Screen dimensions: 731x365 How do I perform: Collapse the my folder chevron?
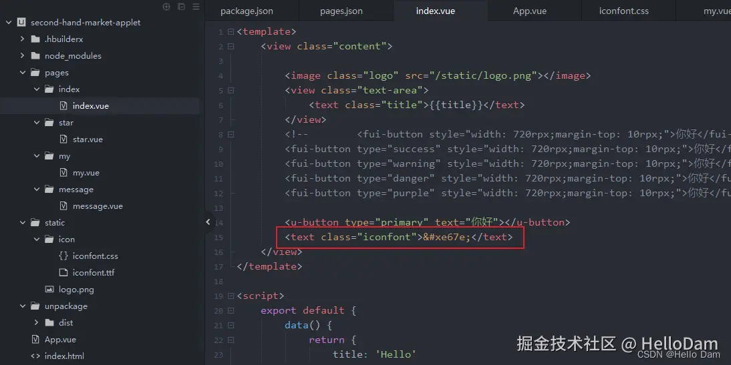point(36,156)
